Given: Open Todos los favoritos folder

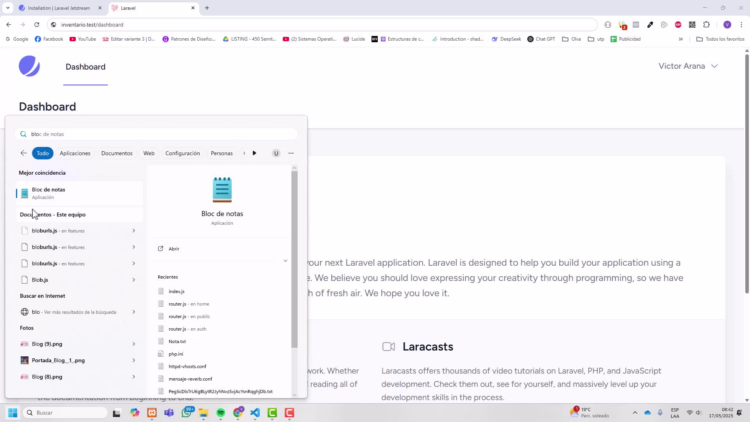Looking at the screenshot, I should [x=721, y=39].
